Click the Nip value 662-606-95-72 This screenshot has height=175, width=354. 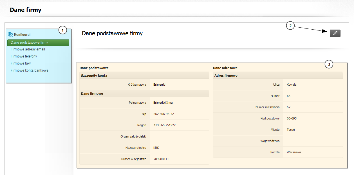click(163, 114)
